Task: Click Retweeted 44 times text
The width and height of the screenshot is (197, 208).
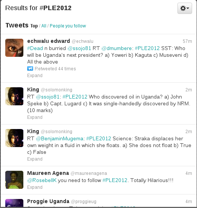Action: point(55,69)
